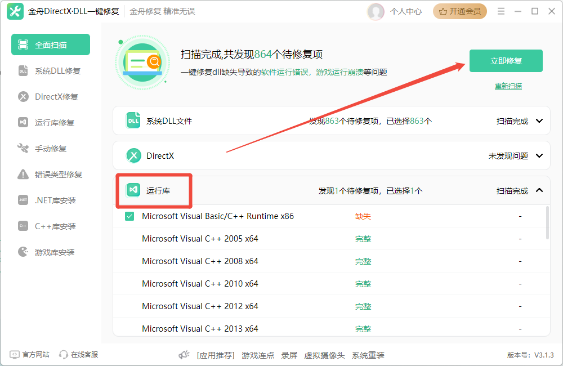Image resolution: width=563 pixels, height=366 pixels.
Task: Click the 版本号: V3.1.3 text
Action: (530, 355)
